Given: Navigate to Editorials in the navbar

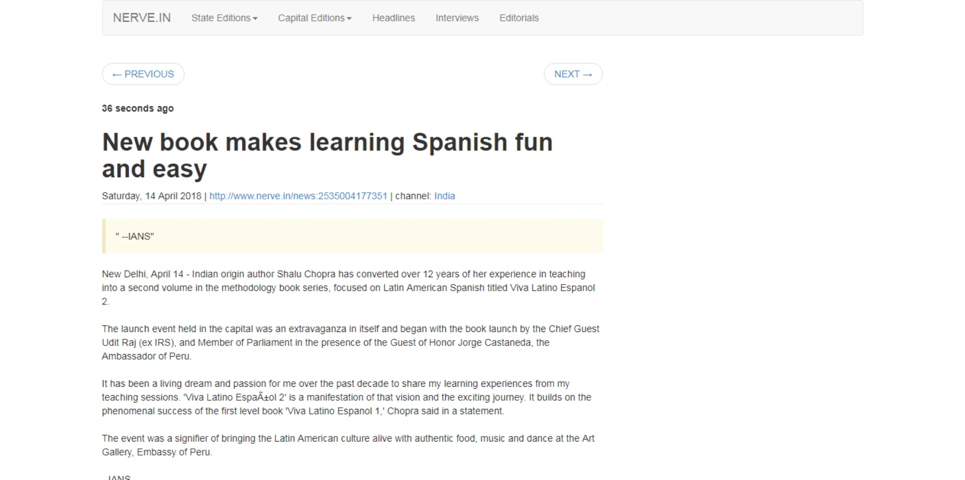Looking at the screenshot, I should (x=519, y=18).
